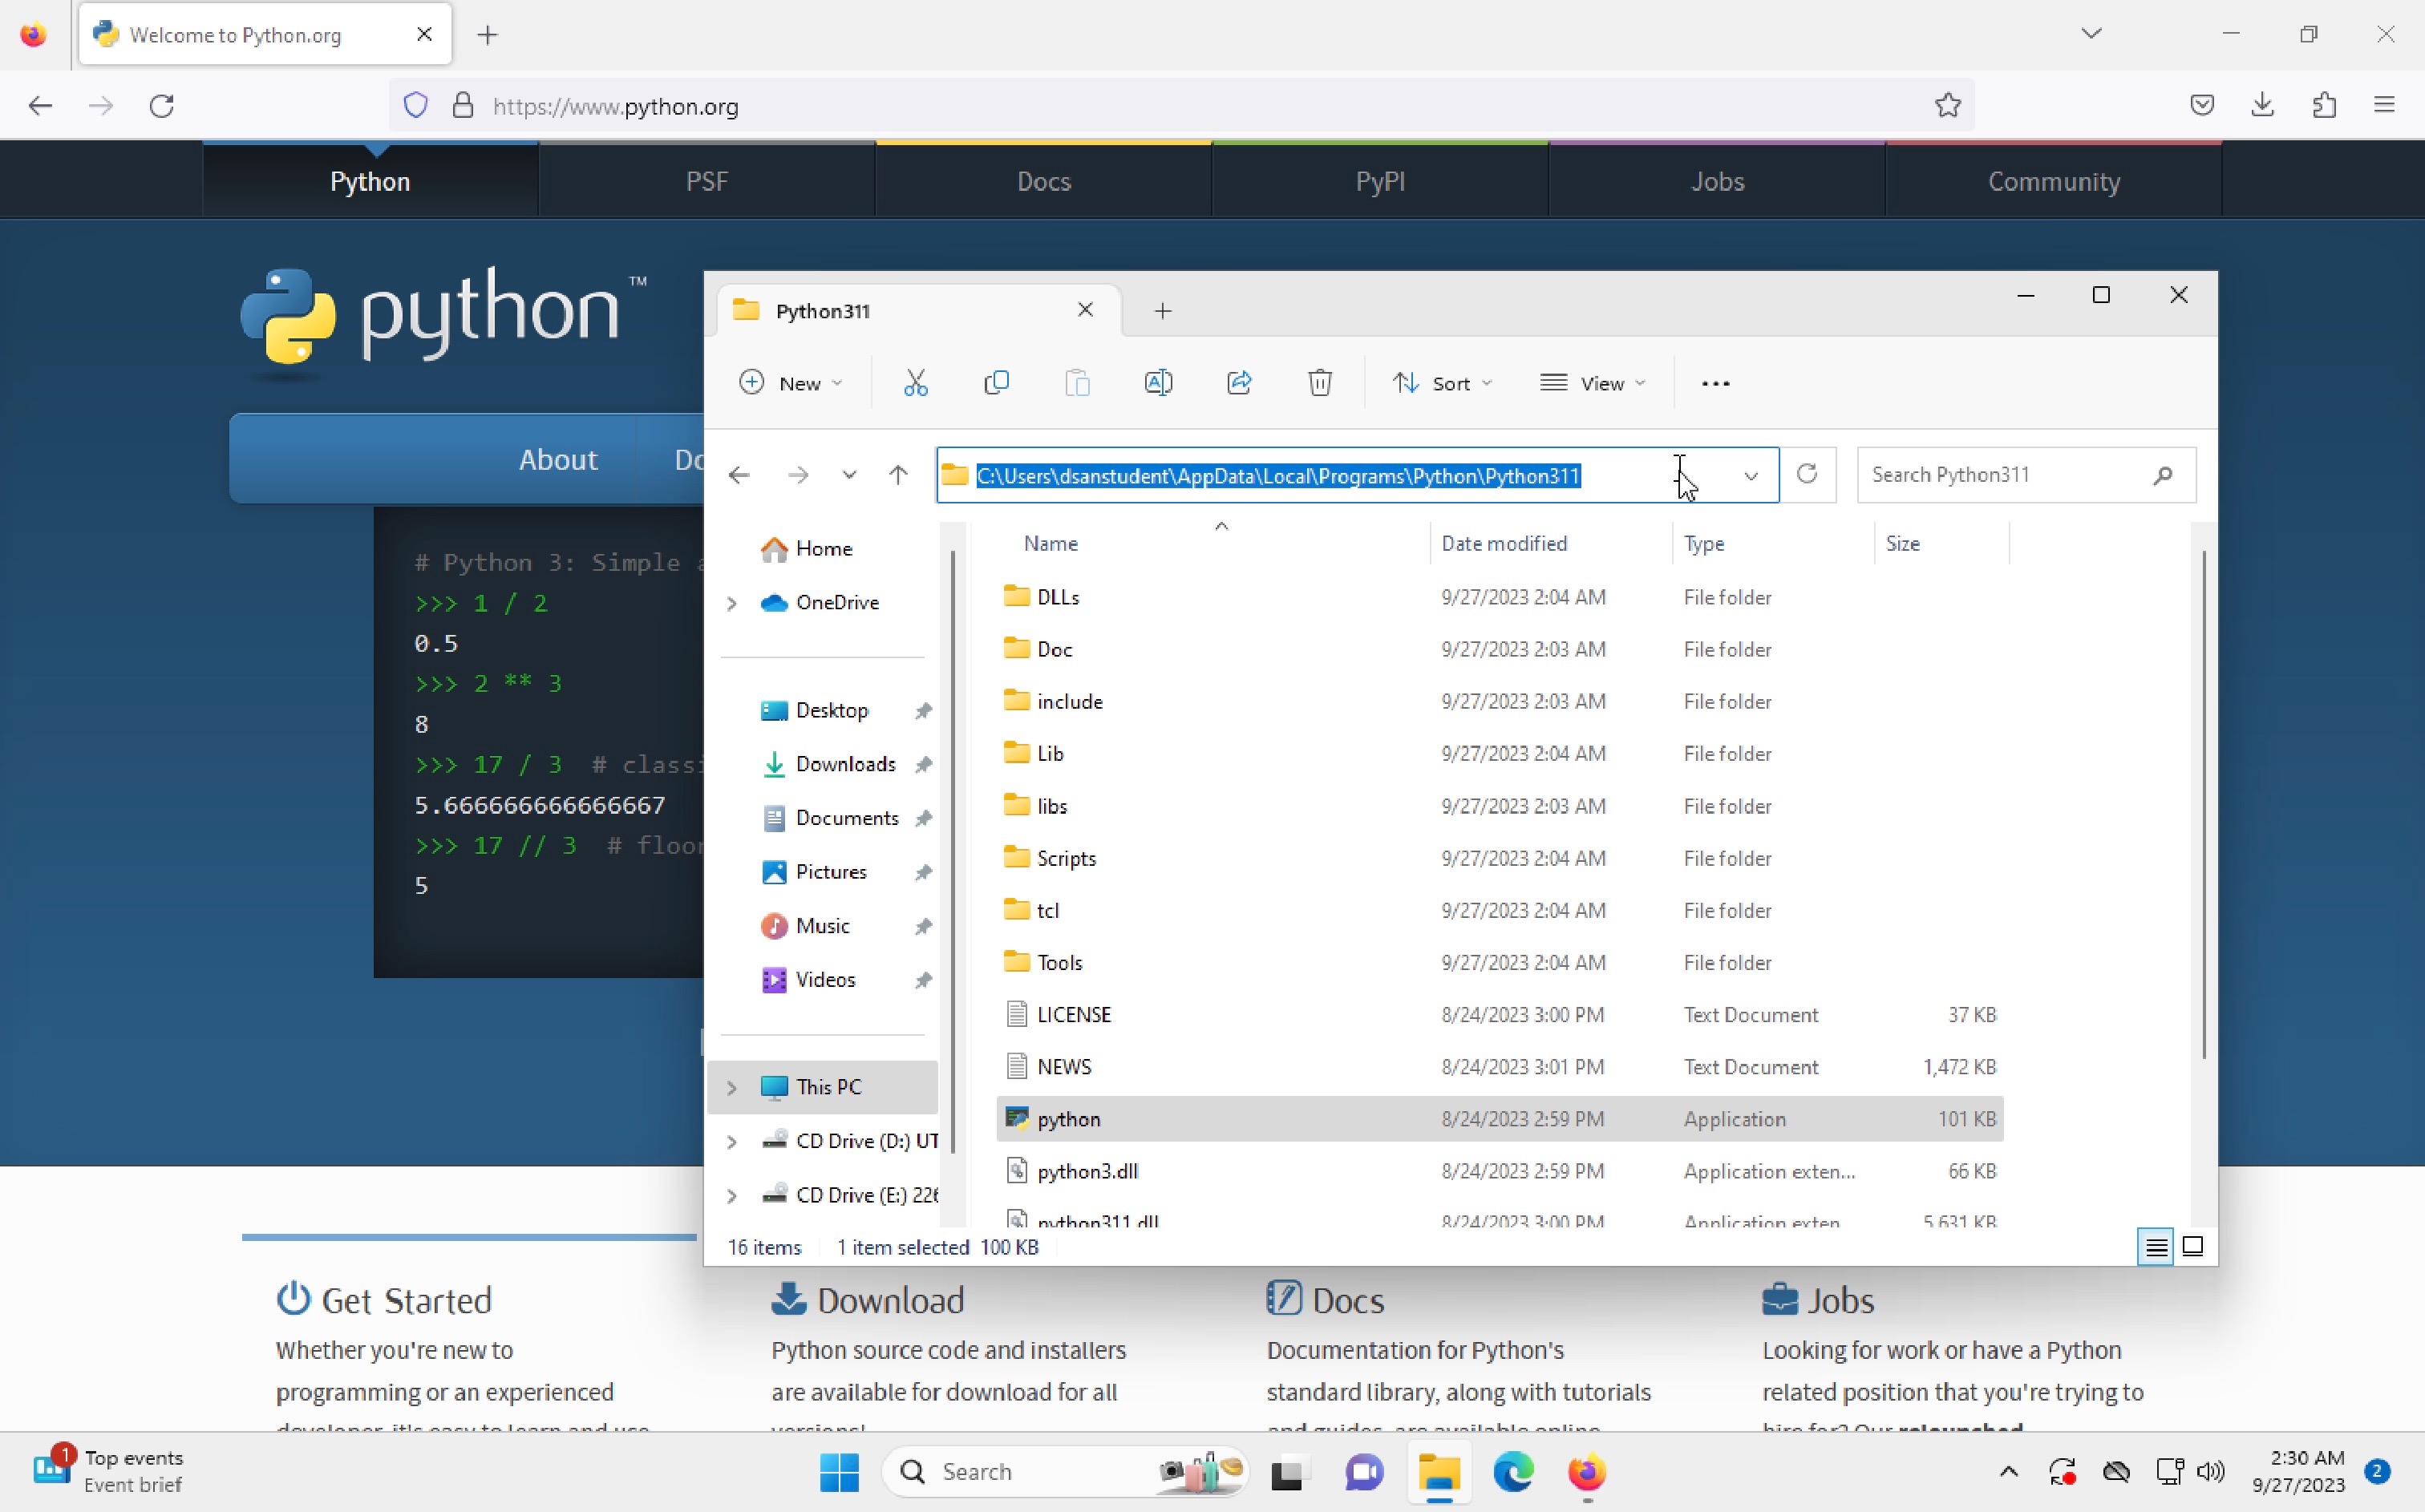Expand the address bar history dropdown
Screen dimensions: 2425x1512
[1751, 476]
